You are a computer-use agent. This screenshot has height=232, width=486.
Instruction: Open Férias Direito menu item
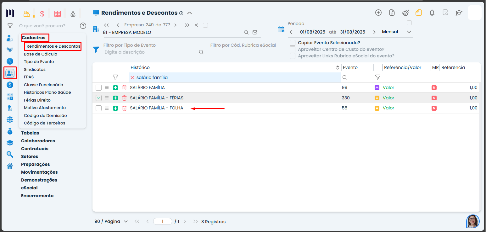pos(37,100)
